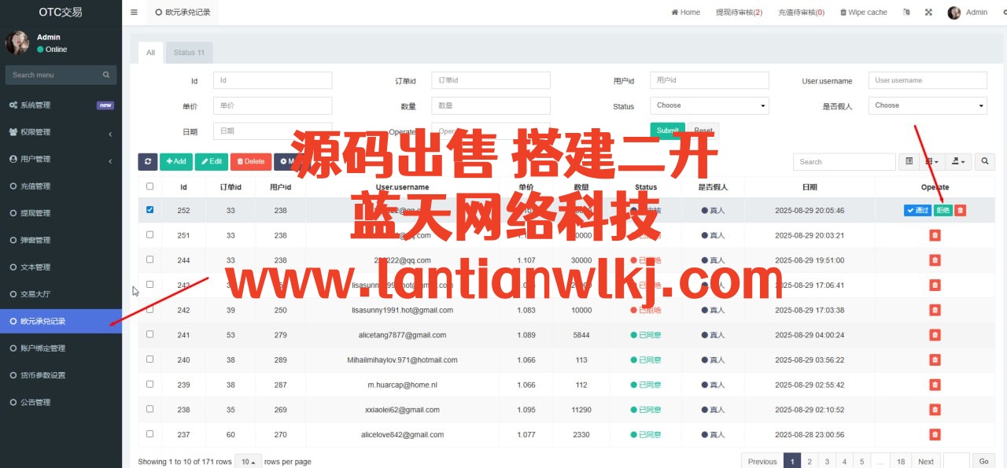Click the Wipe cache trash icon

point(843,13)
